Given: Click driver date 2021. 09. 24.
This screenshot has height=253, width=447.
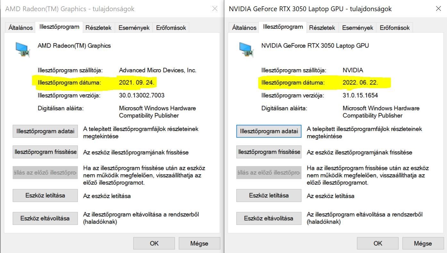Looking at the screenshot, I should 137,83.
